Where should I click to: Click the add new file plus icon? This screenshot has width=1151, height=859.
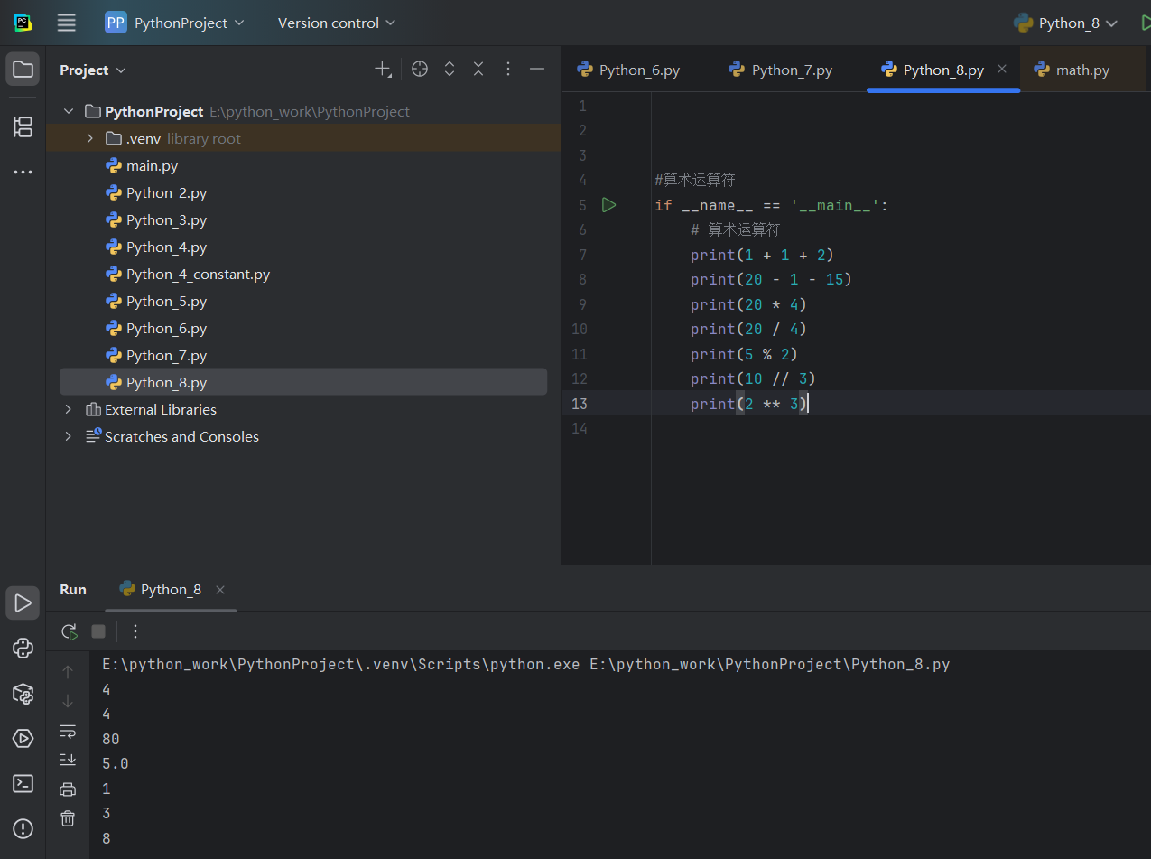tap(383, 70)
